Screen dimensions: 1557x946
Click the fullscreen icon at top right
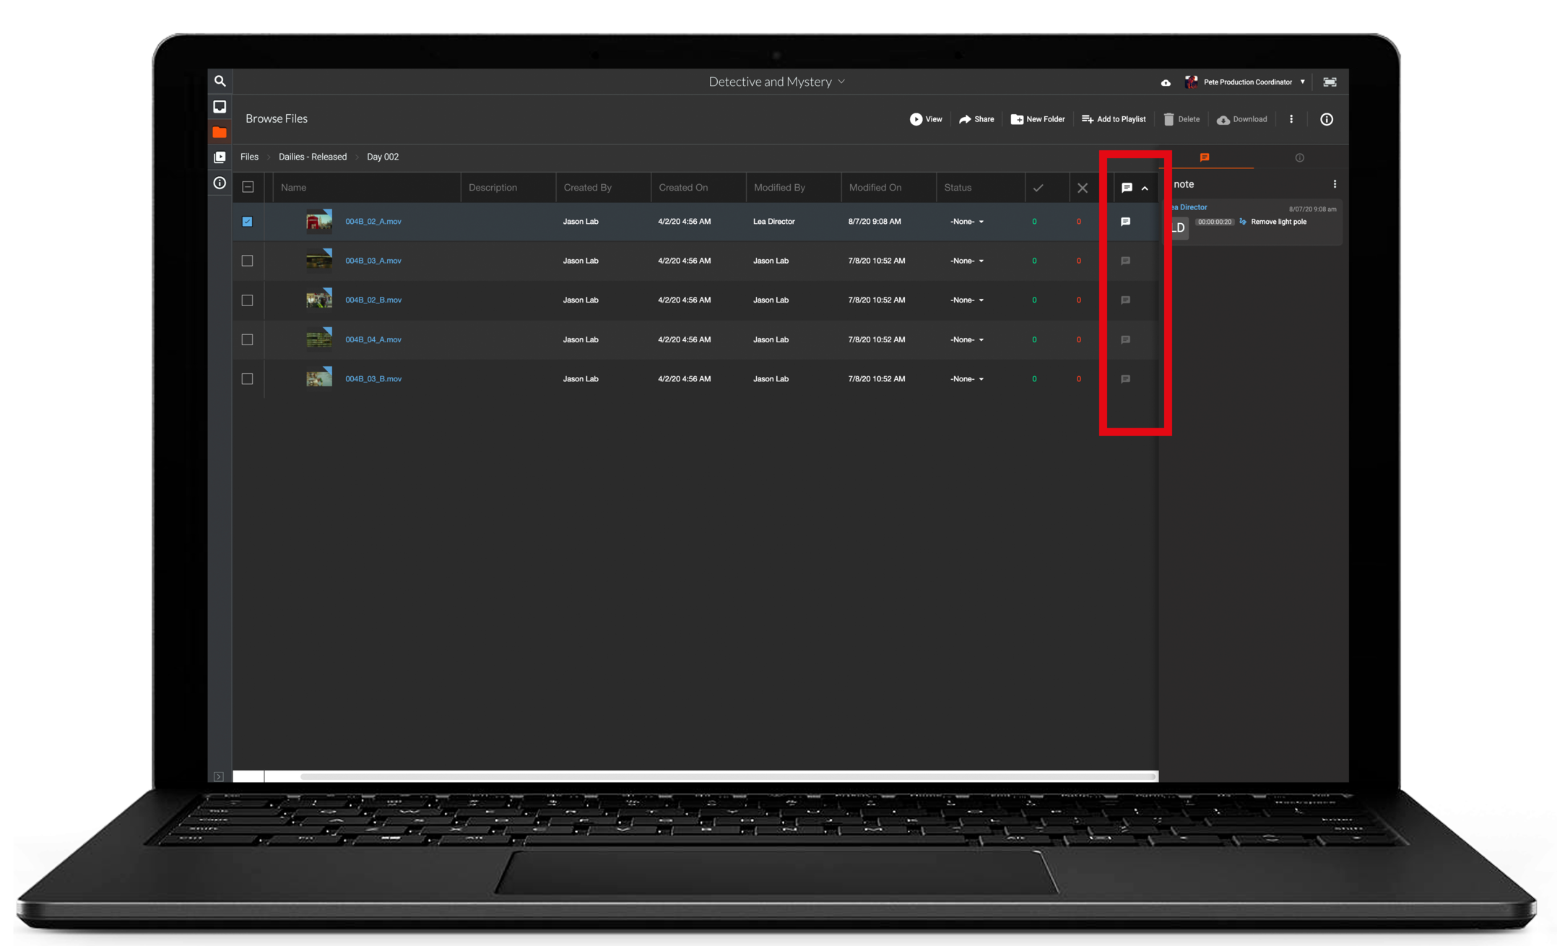[x=1330, y=82]
